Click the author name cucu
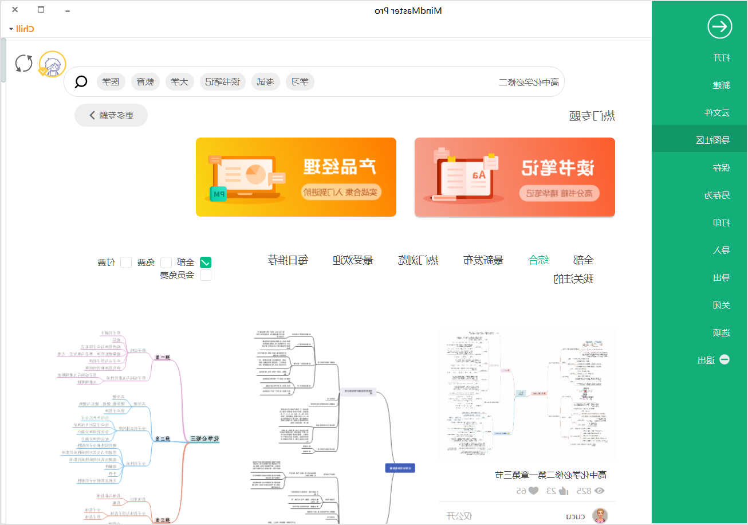748x525 pixels. click(574, 516)
